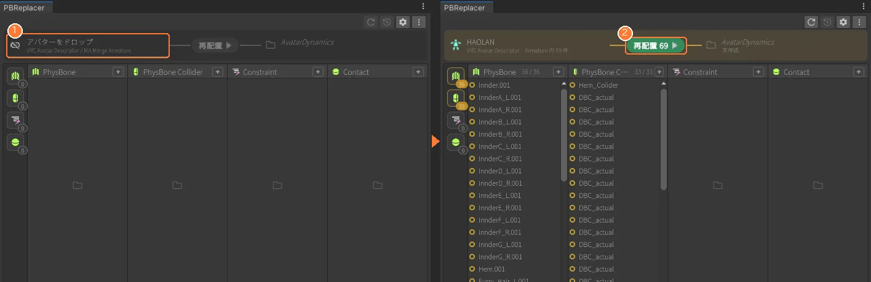Select the Constraint sidebar icon in the right panel

[x=456, y=120]
